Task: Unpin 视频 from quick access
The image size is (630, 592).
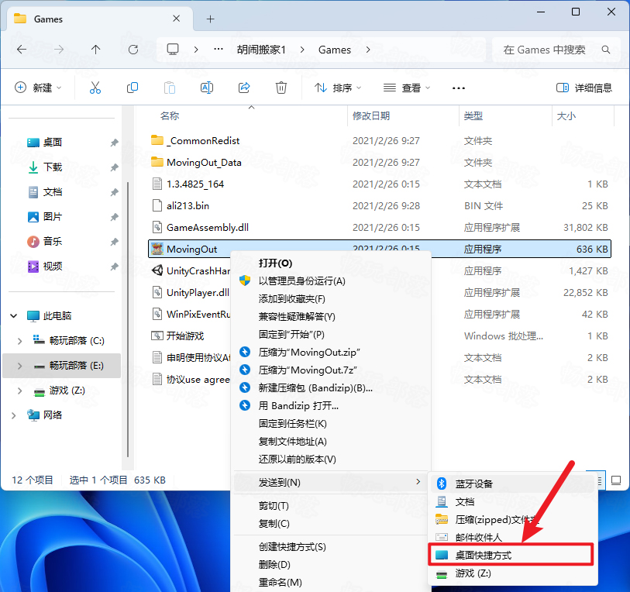Action: (115, 267)
